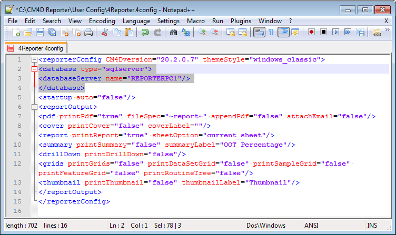Collapse the database node fold marker

click(x=35, y=69)
